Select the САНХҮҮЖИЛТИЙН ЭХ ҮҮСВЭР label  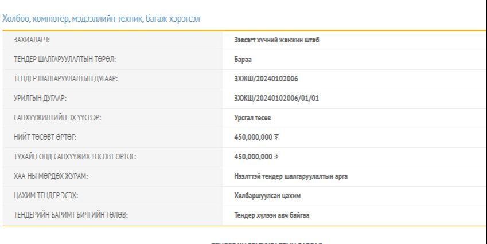(53, 118)
